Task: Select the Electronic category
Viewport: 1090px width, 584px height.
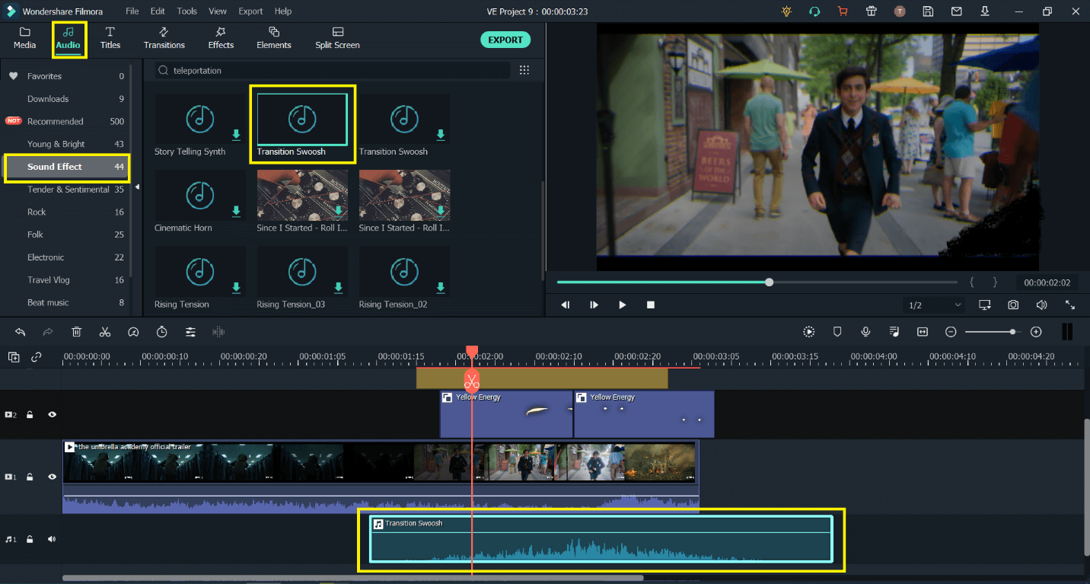Action: click(65, 257)
